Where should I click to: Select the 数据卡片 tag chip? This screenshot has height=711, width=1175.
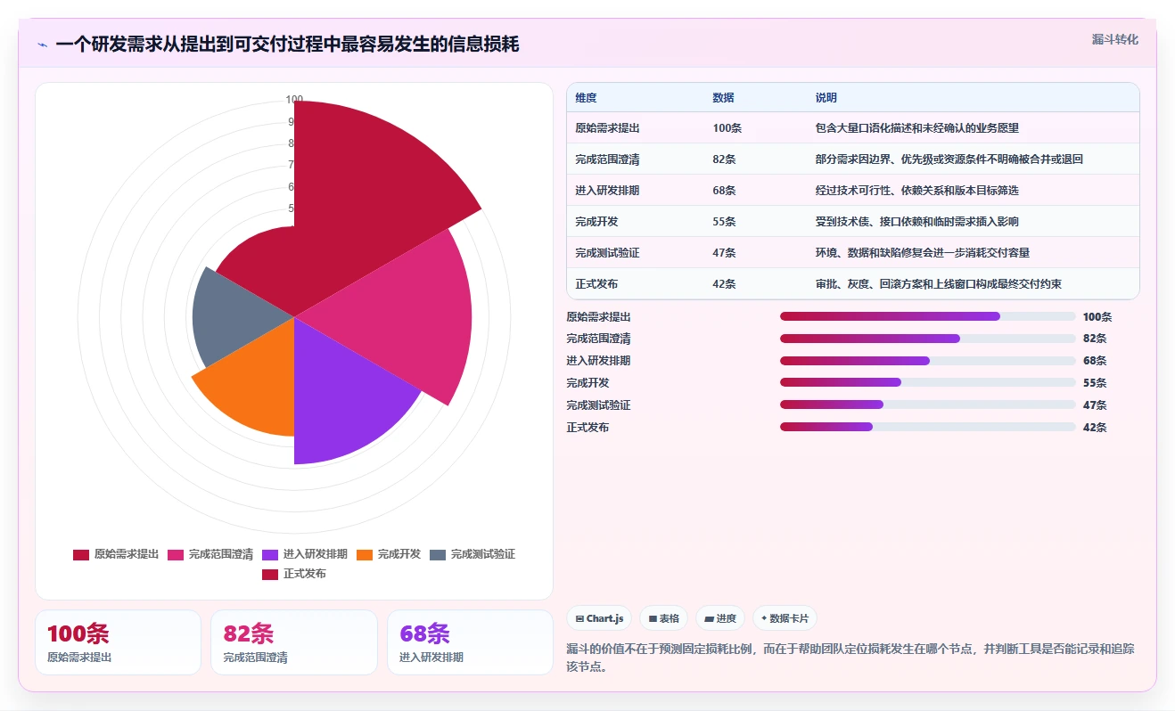785,618
